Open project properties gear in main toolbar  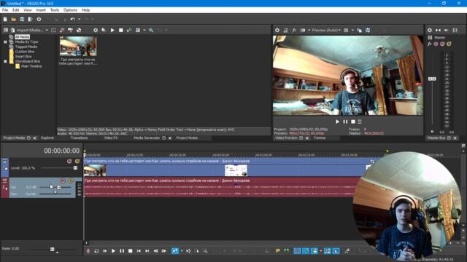coord(39,20)
